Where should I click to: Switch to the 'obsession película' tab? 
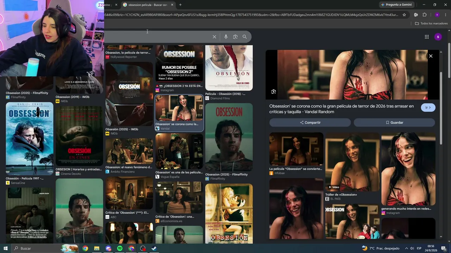pos(148,5)
